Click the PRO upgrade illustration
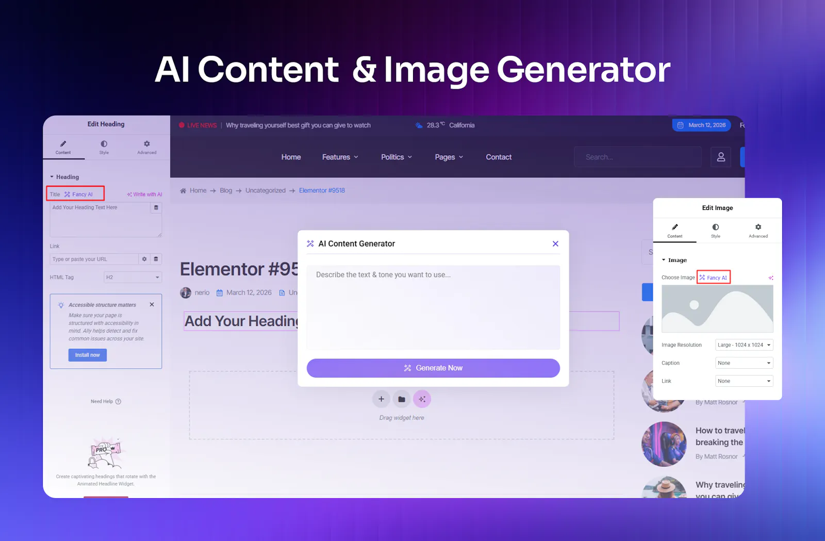825x541 pixels. coord(106,452)
